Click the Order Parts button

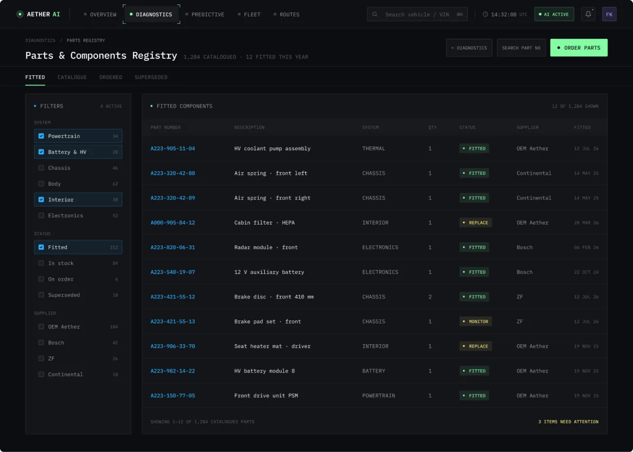click(578, 48)
